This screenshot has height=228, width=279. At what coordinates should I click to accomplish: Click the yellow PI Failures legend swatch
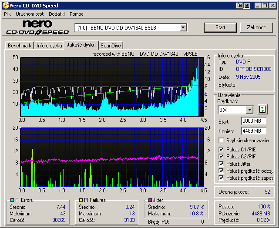point(81,200)
